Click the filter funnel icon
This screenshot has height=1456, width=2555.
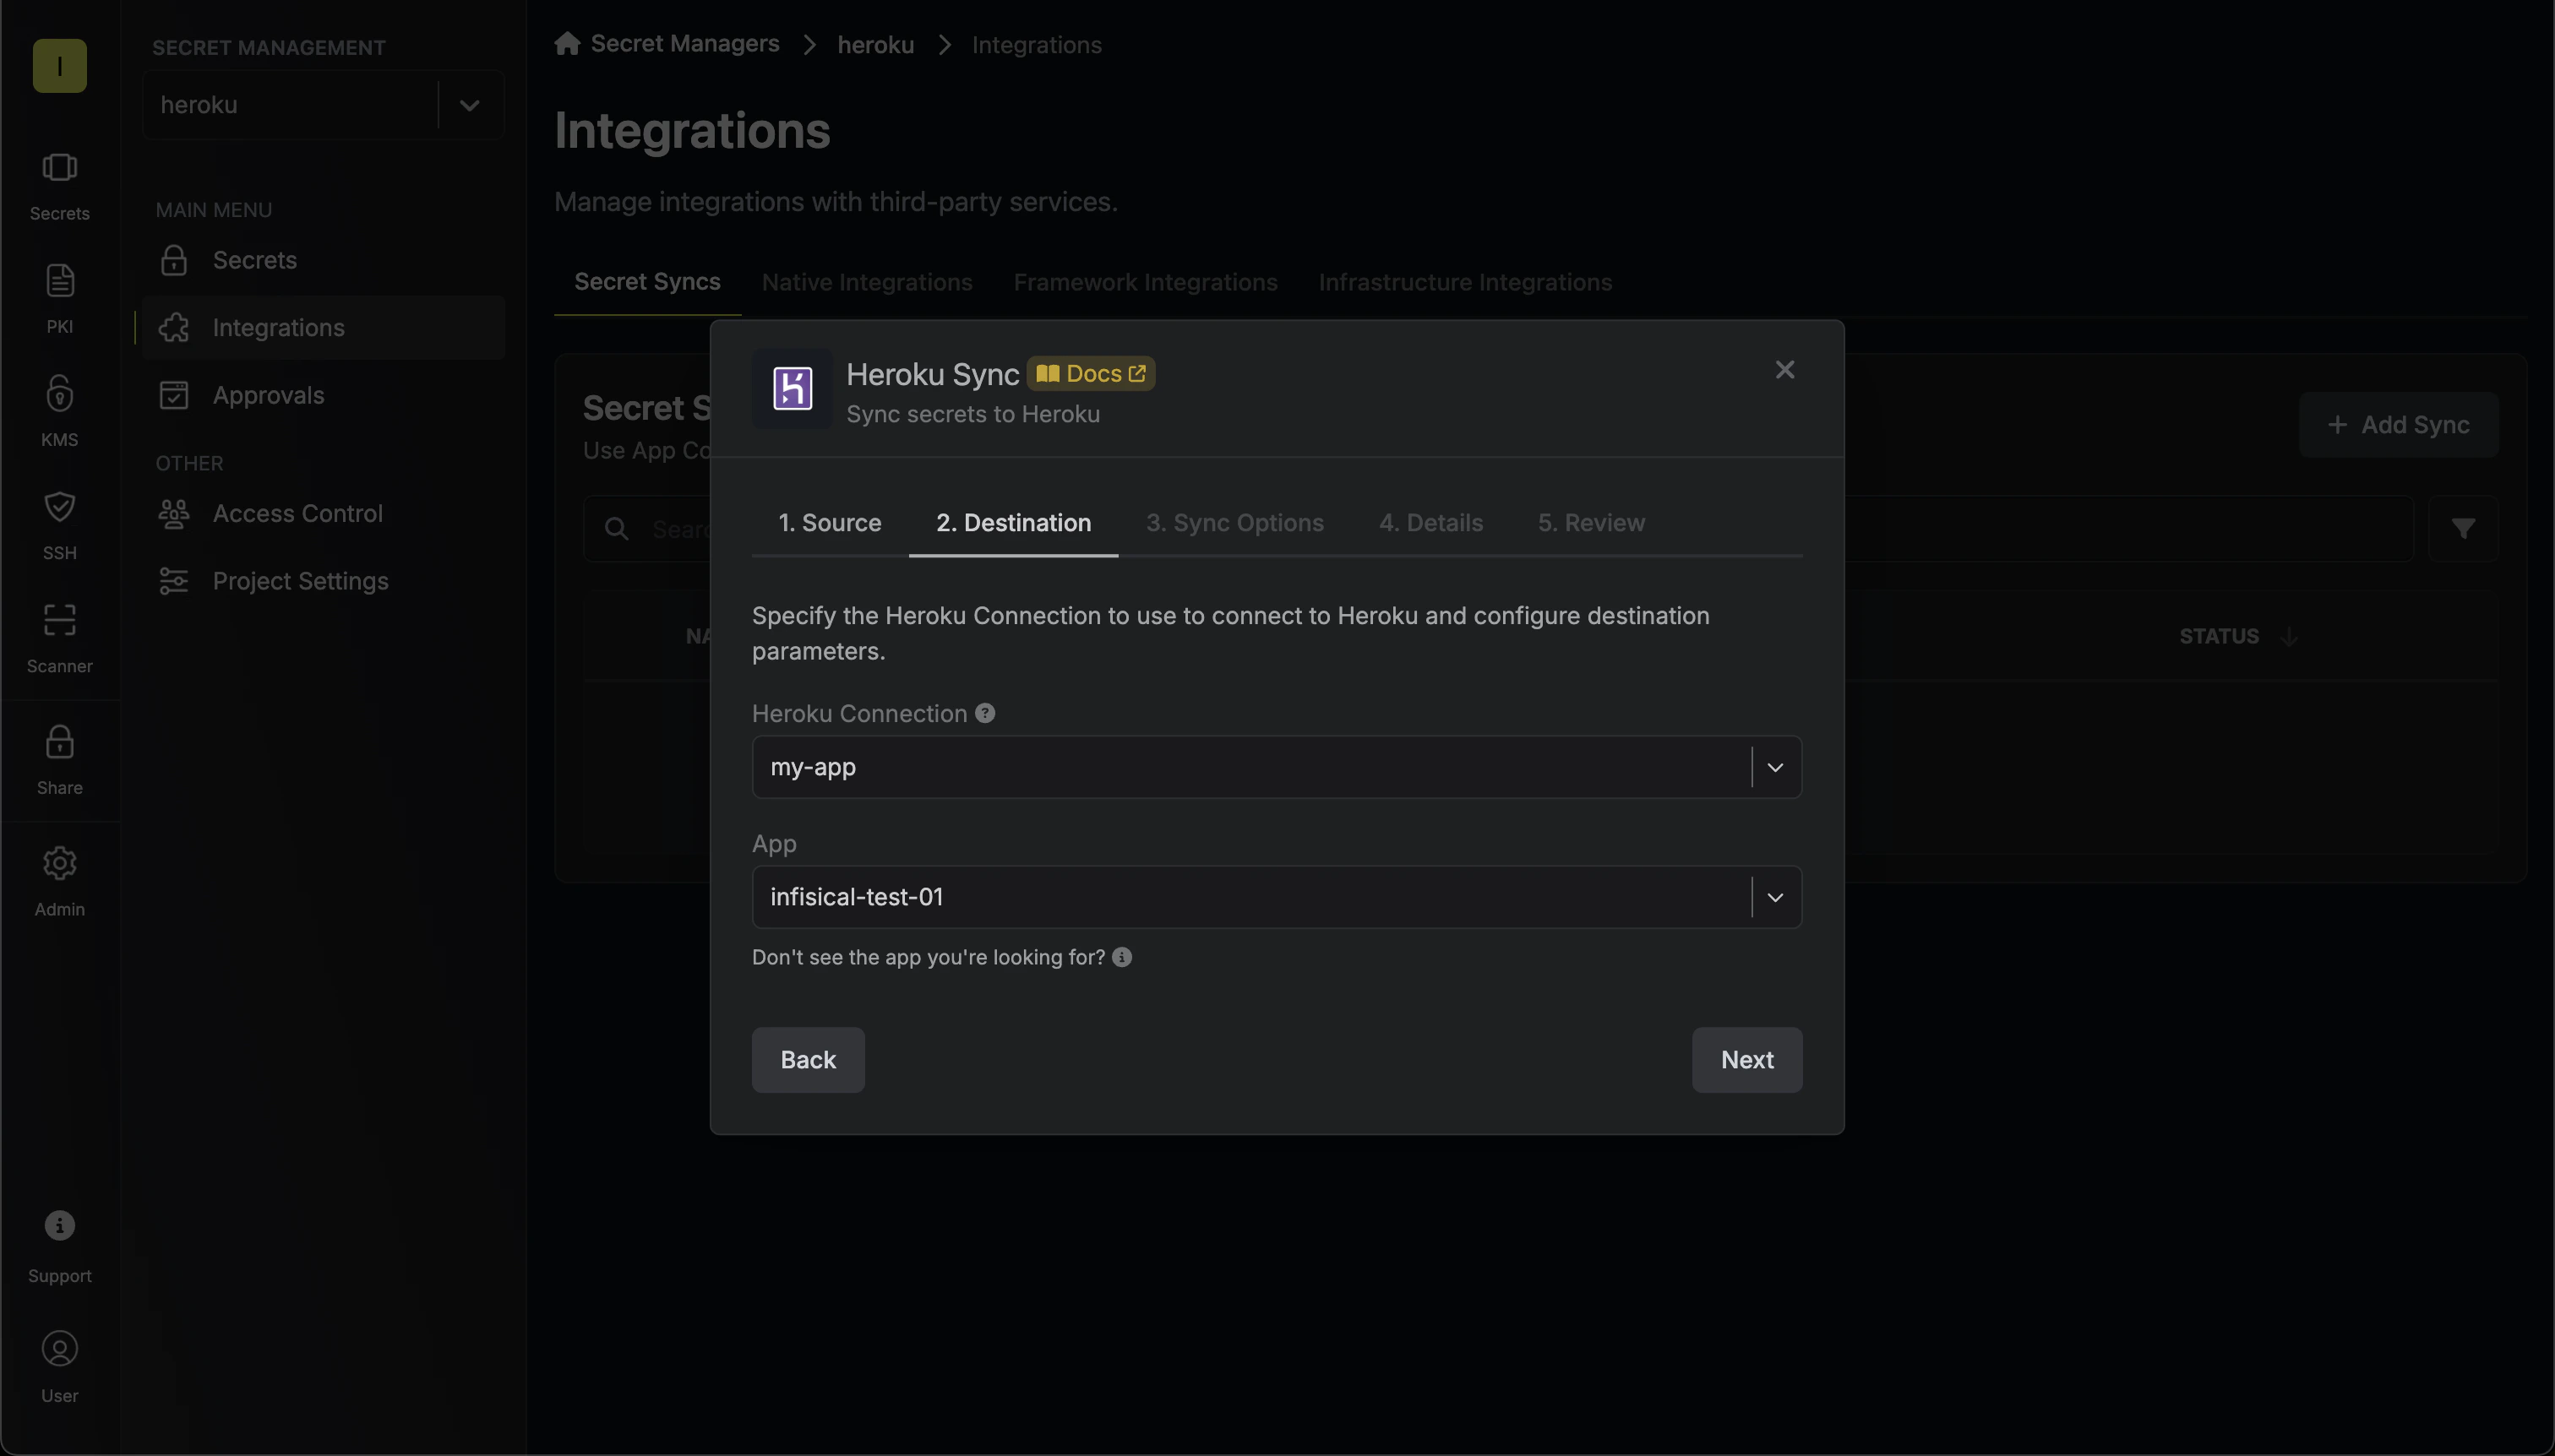2463,528
